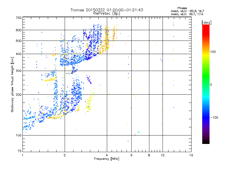Click the y-axis tick label '600'
Viewport: 225px width, 169px height.
pos(19,30)
